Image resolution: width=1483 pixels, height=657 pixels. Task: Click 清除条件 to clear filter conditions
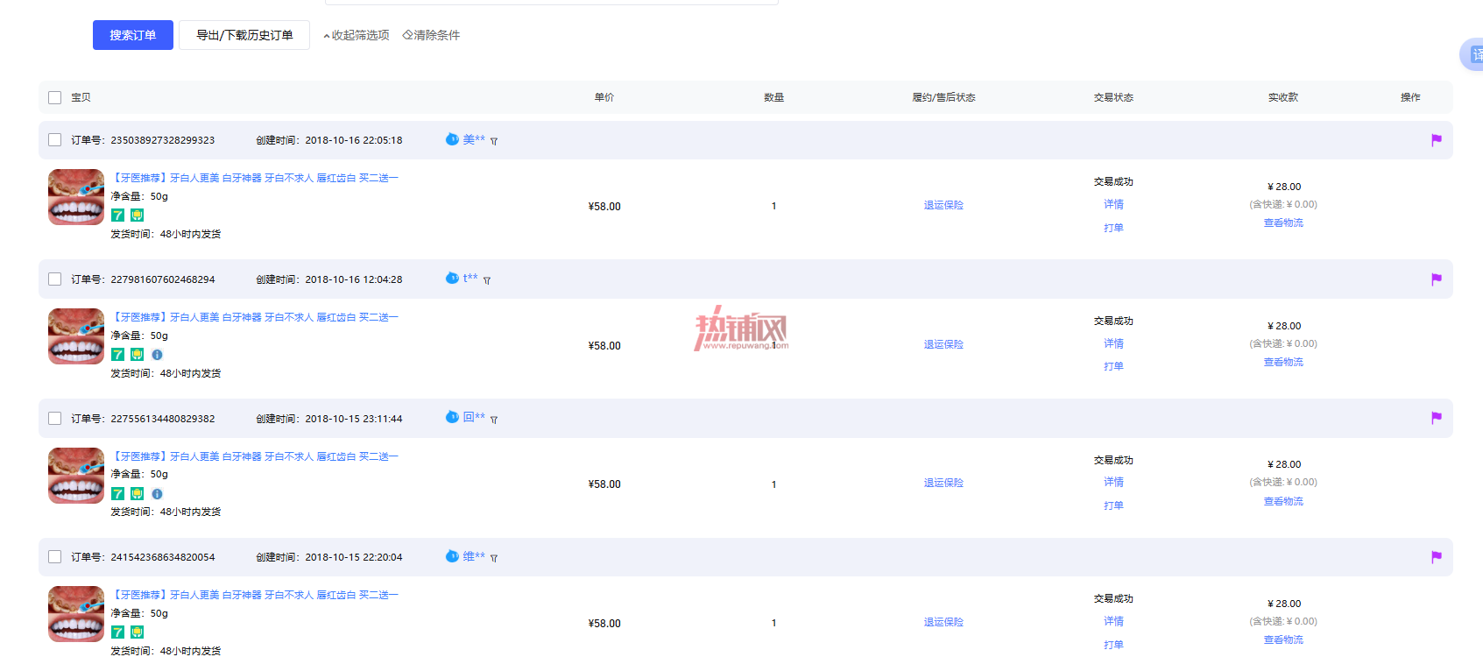[431, 35]
